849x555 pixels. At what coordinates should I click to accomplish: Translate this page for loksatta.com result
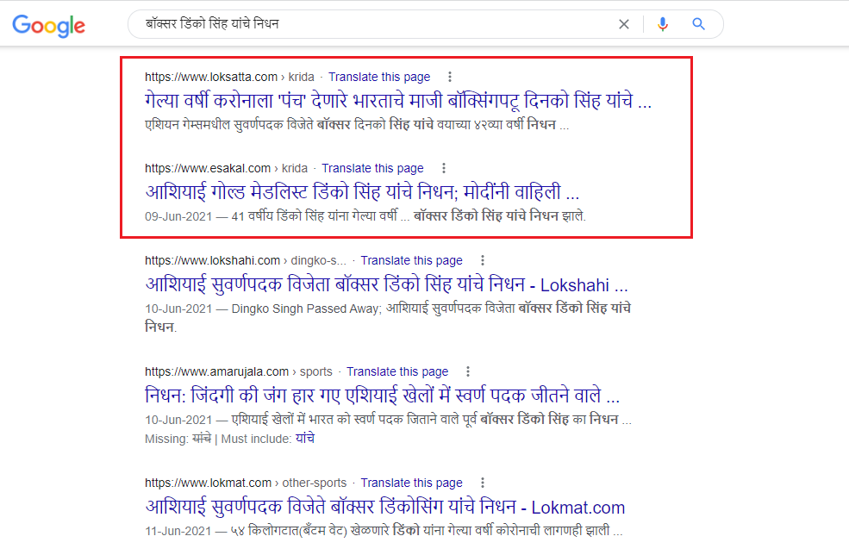(x=379, y=77)
